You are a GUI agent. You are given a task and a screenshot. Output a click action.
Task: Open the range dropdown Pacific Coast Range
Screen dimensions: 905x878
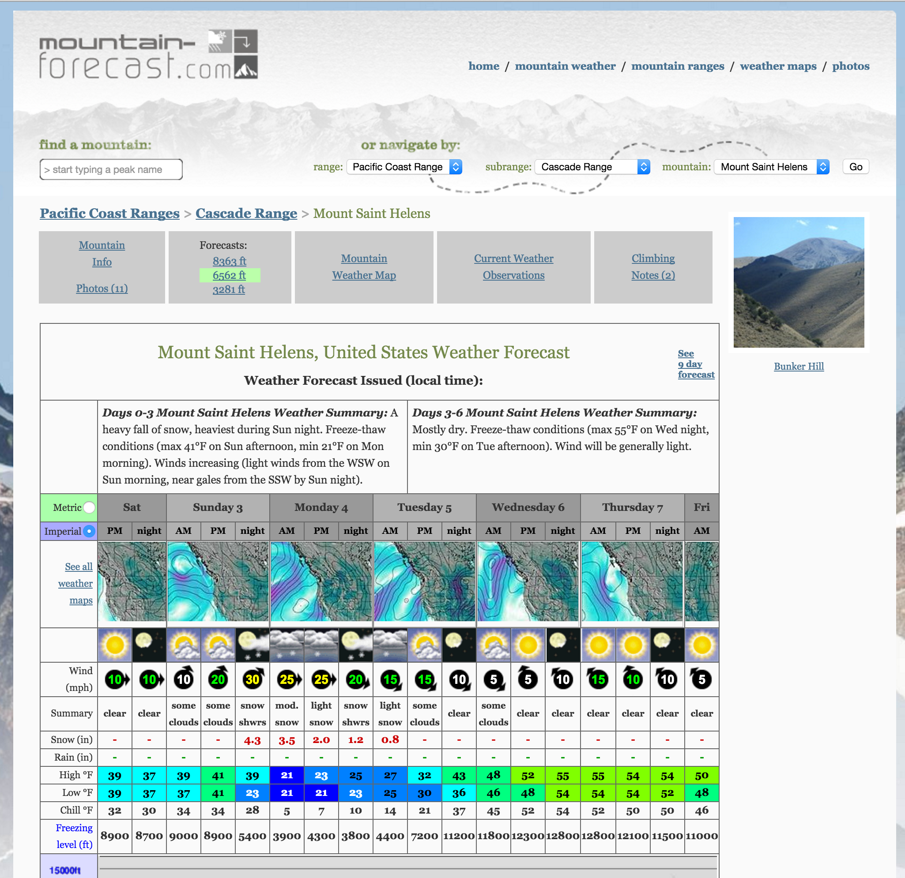404,167
